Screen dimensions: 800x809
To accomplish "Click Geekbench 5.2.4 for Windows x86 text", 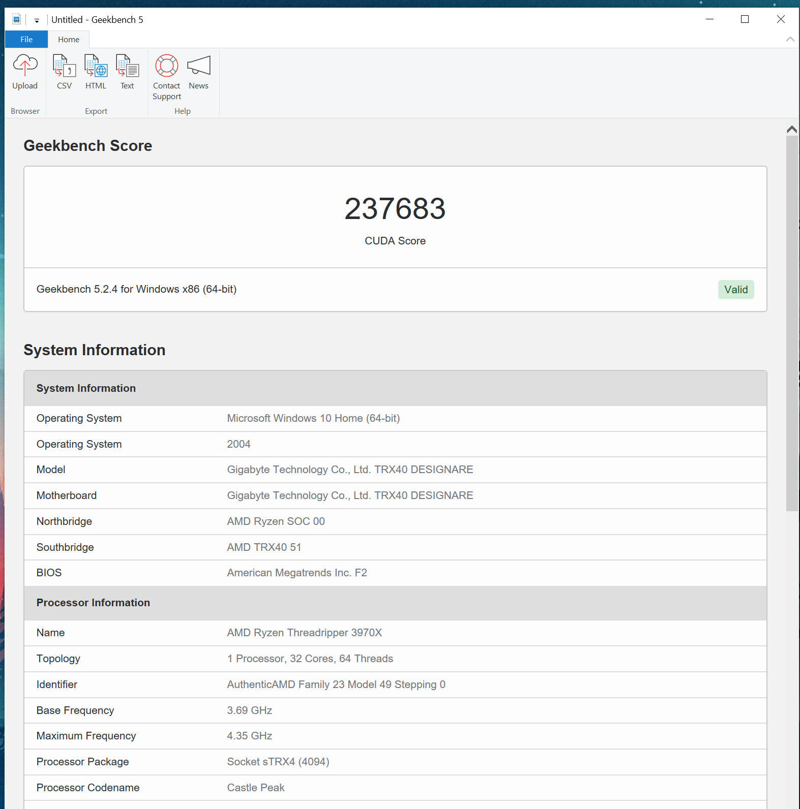I will tap(136, 289).
